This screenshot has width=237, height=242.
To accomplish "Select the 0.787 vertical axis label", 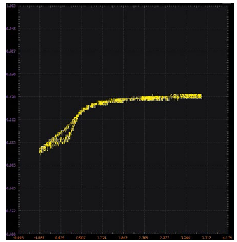I will (10, 51).
